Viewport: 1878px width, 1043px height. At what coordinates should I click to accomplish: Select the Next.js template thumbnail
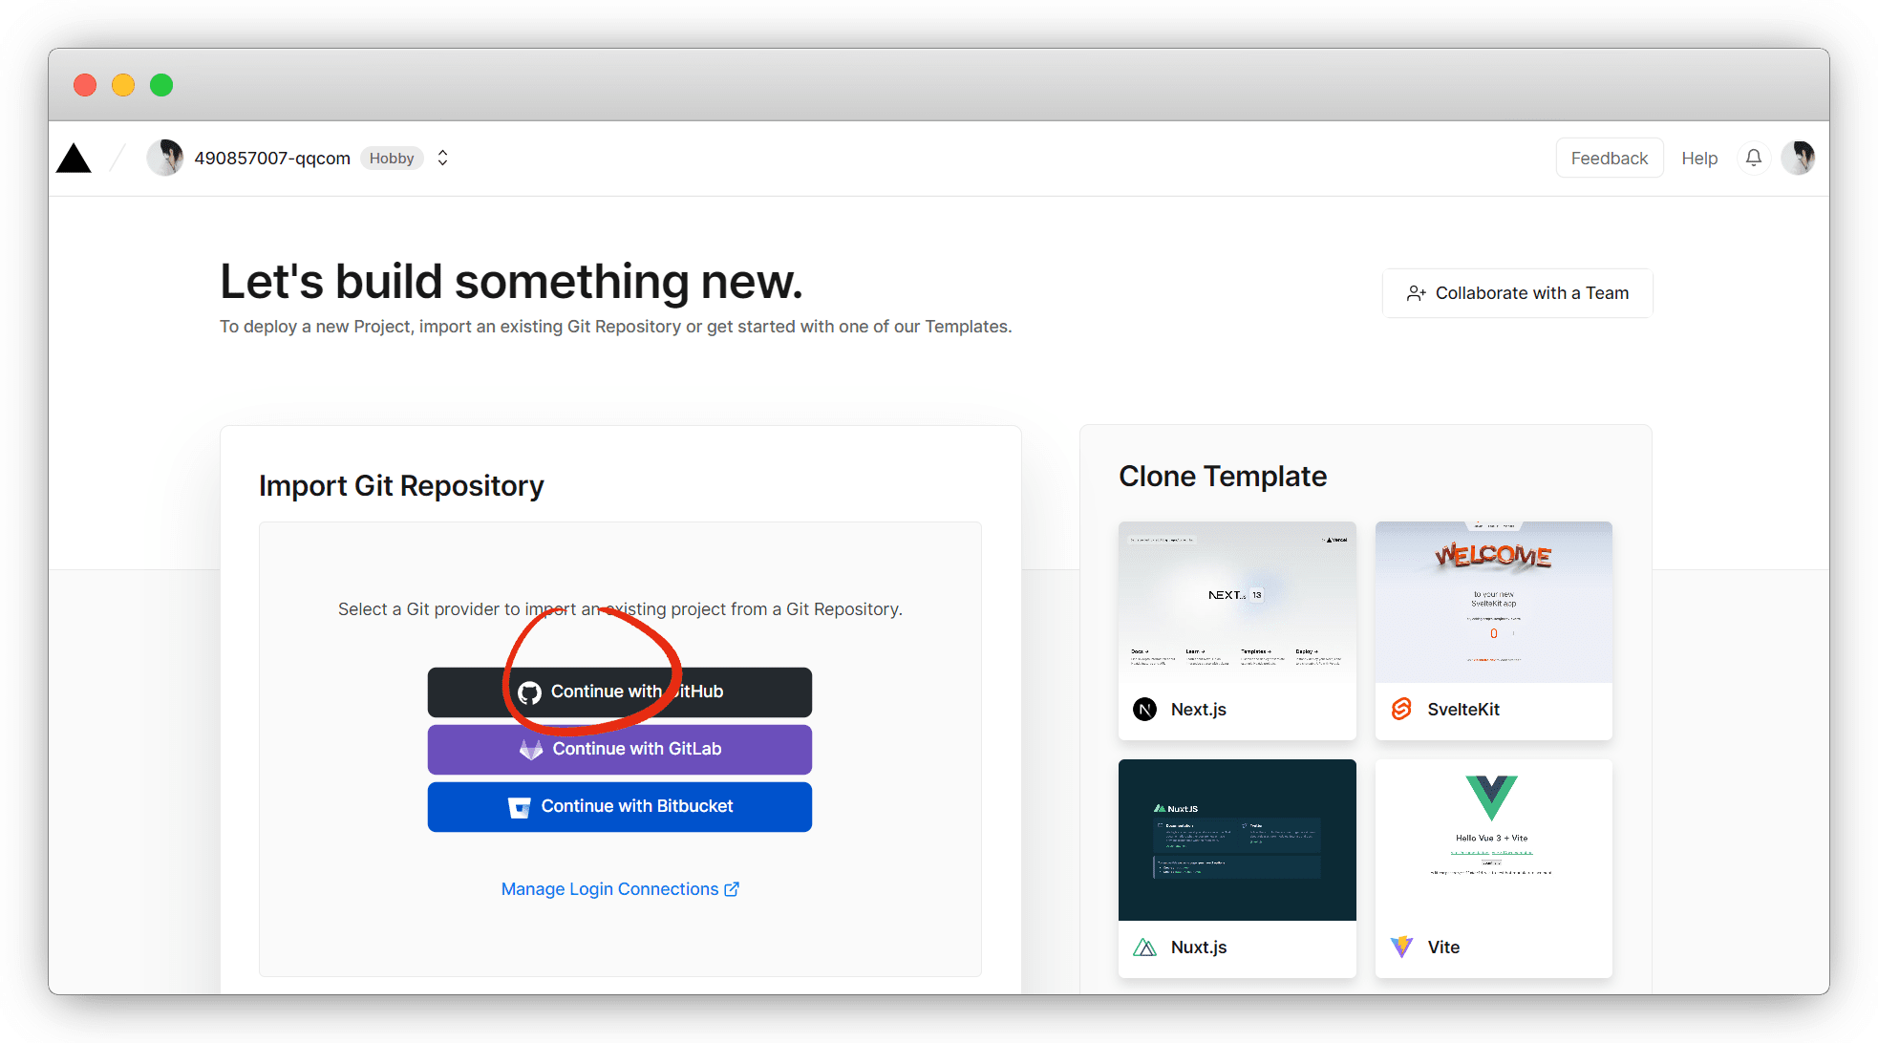pyautogui.click(x=1237, y=602)
